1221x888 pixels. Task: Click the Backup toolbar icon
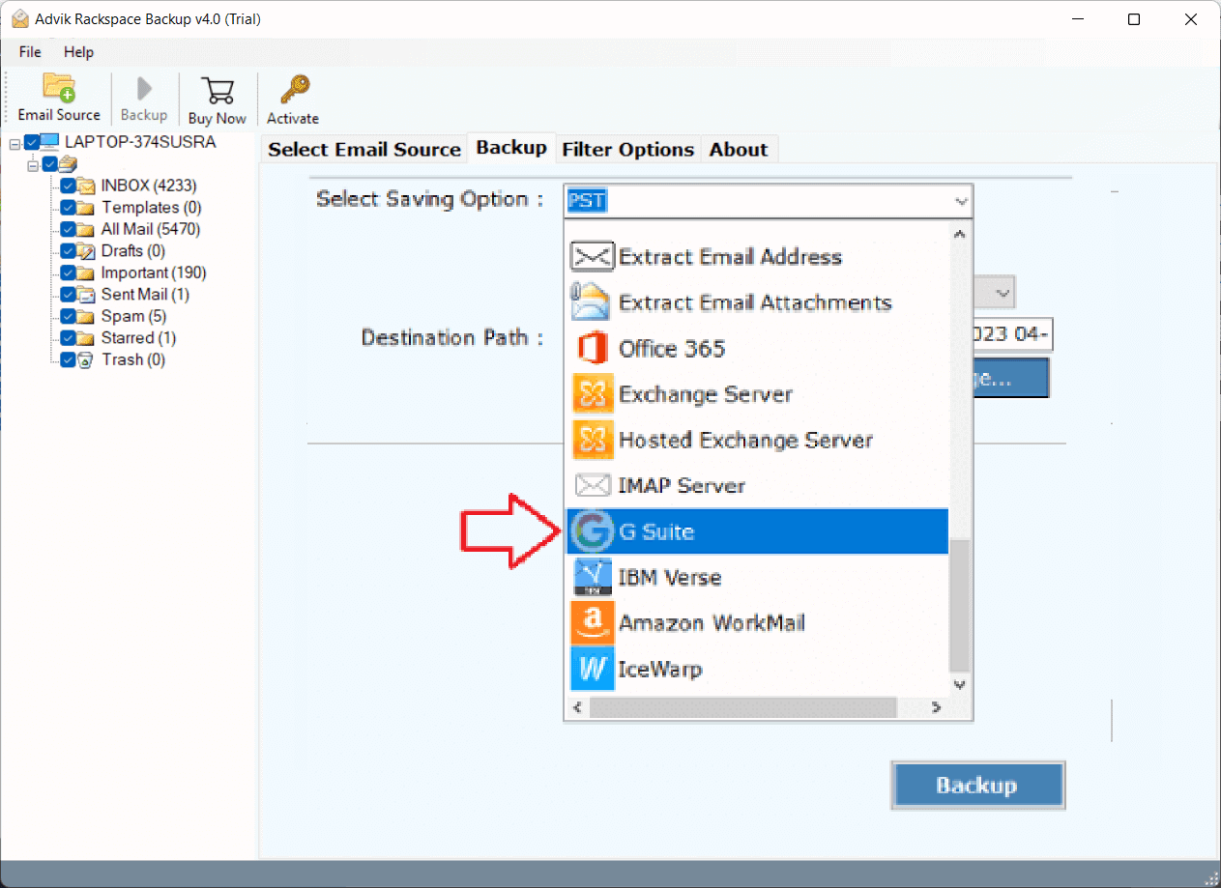pyautogui.click(x=143, y=97)
